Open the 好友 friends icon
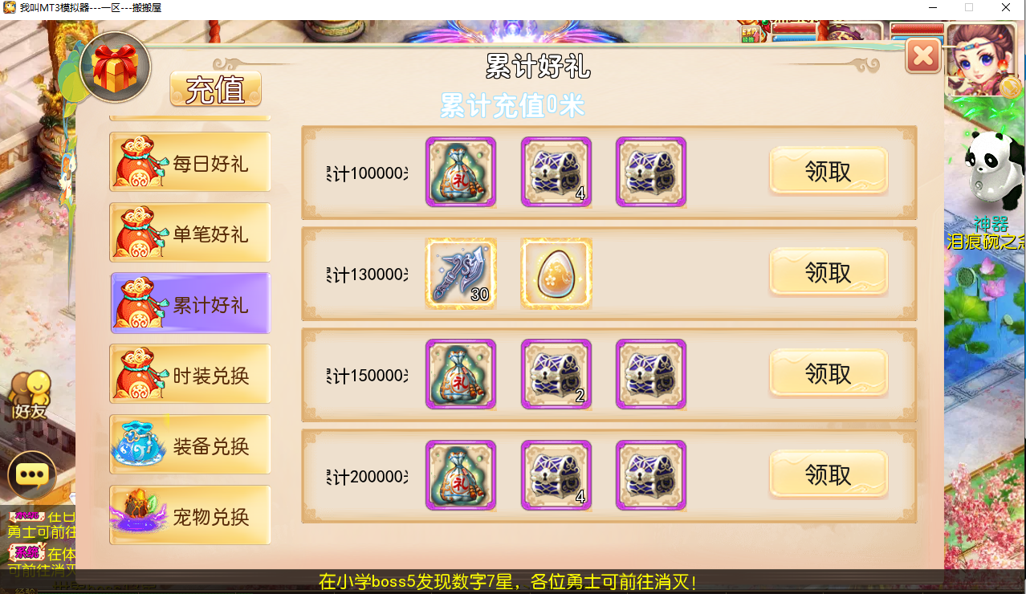 coord(30,397)
